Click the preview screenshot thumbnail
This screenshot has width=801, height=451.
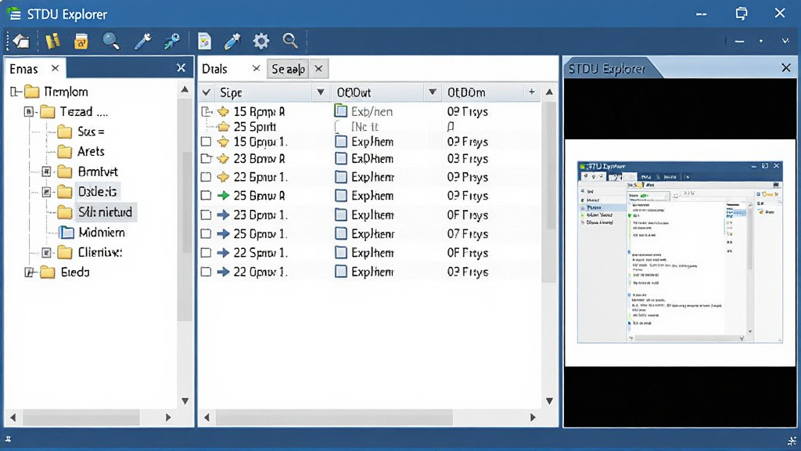click(x=680, y=252)
